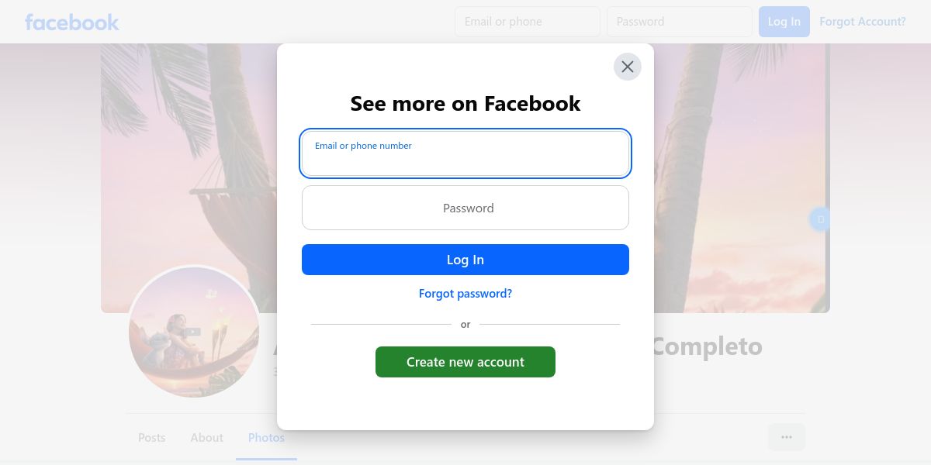Image resolution: width=931 pixels, height=465 pixels.
Task: Open the Forgot Account? link in header
Action: [863, 22]
